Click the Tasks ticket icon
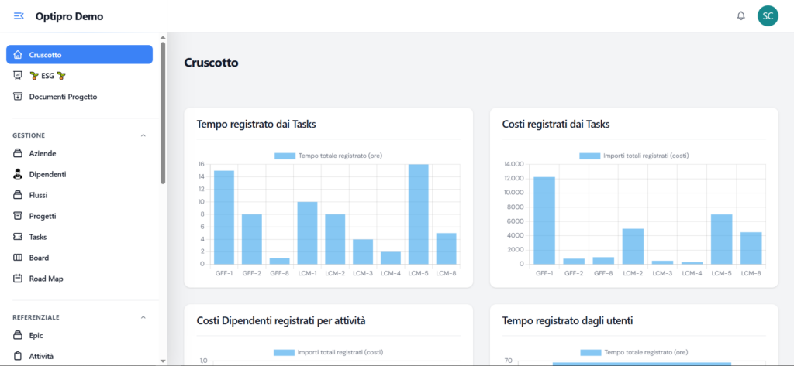The image size is (794, 366). point(18,237)
